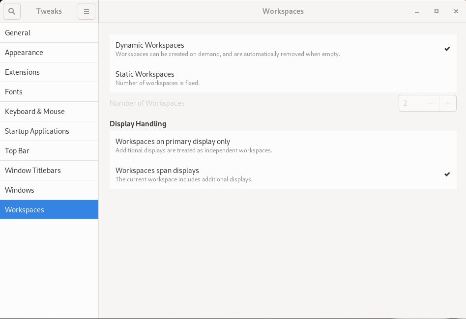Viewport: 466px width, 319px height.
Task: Close the Tweaks window
Action: click(456, 11)
